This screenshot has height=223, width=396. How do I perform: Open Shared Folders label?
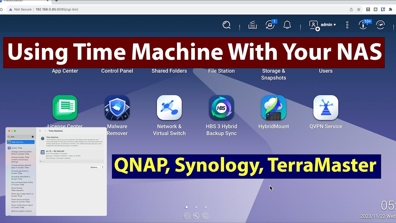169,71
